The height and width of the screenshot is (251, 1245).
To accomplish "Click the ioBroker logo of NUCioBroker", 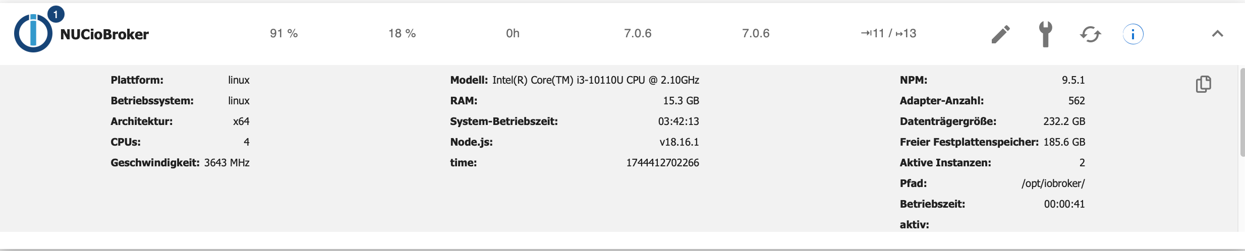I will tap(32, 34).
